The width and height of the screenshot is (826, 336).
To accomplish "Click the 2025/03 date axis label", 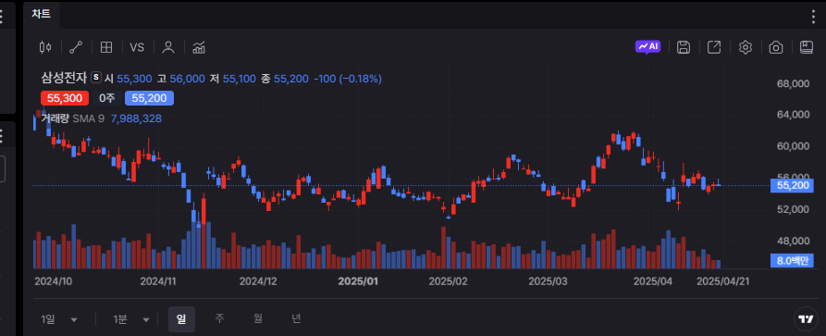I will [x=548, y=281].
